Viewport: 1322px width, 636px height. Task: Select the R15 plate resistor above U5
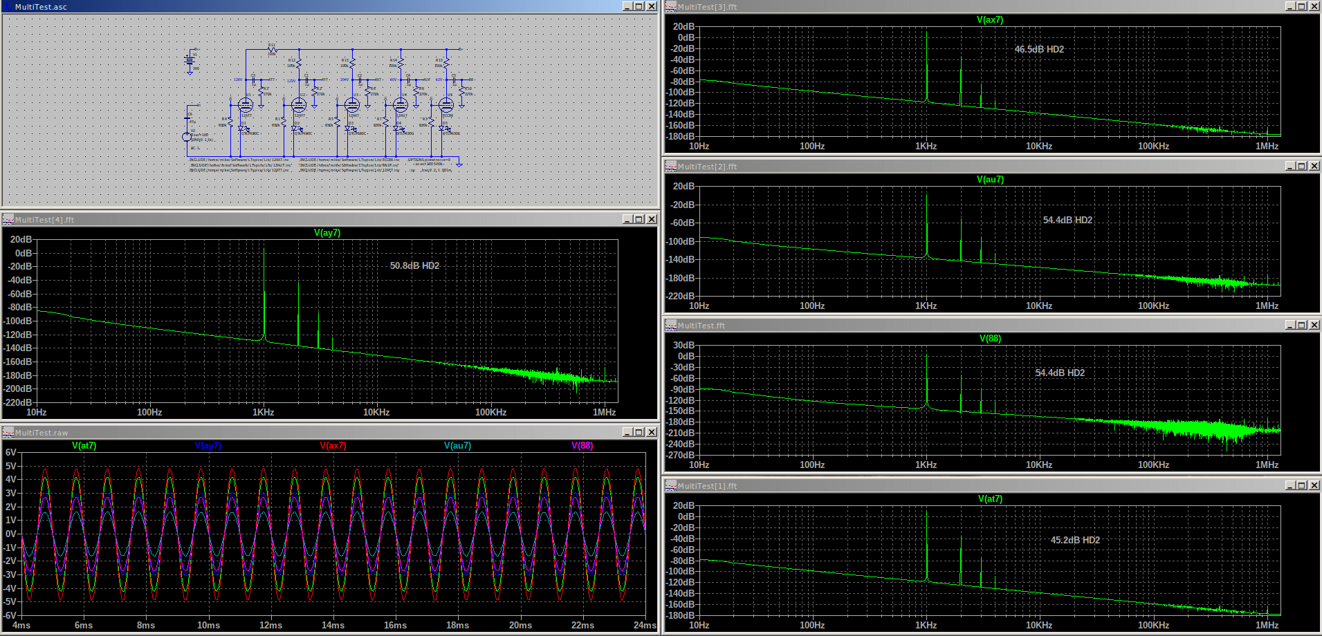[446, 64]
